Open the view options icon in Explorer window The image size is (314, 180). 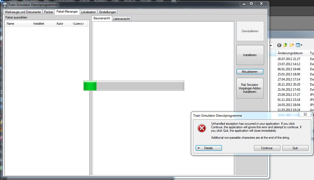point(298,45)
